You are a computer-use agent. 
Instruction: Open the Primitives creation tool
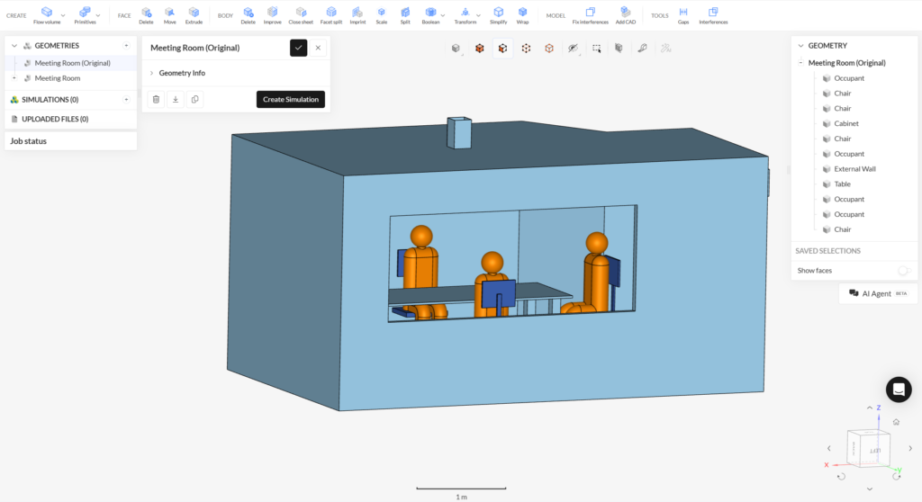pos(85,15)
